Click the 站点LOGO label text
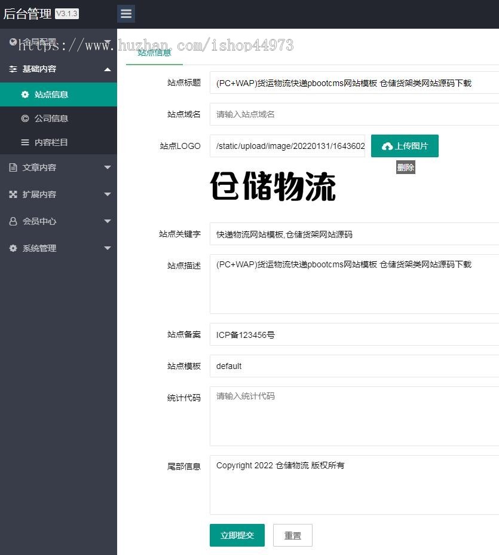This screenshot has width=499, height=555. pyautogui.click(x=180, y=146)
